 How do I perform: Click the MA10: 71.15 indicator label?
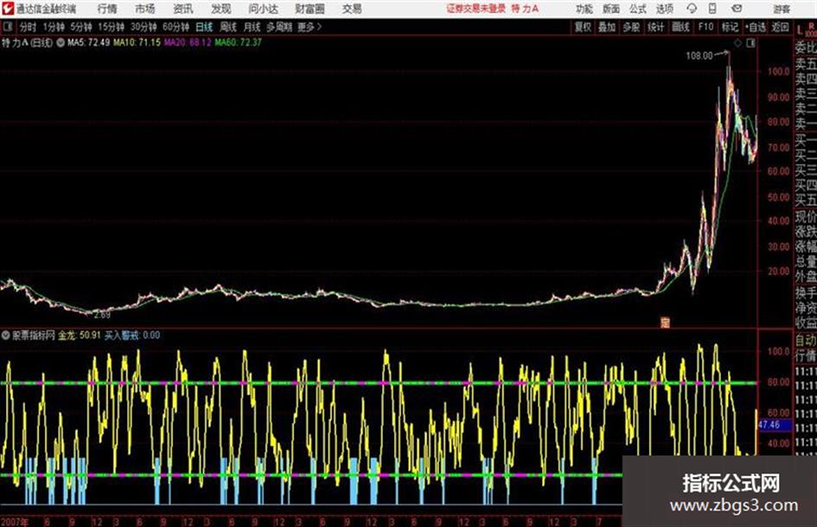(137, 42)
